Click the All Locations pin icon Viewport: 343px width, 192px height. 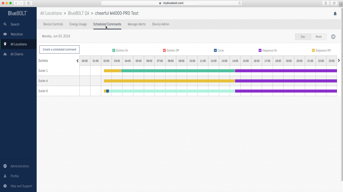click(x=5, y=44)
